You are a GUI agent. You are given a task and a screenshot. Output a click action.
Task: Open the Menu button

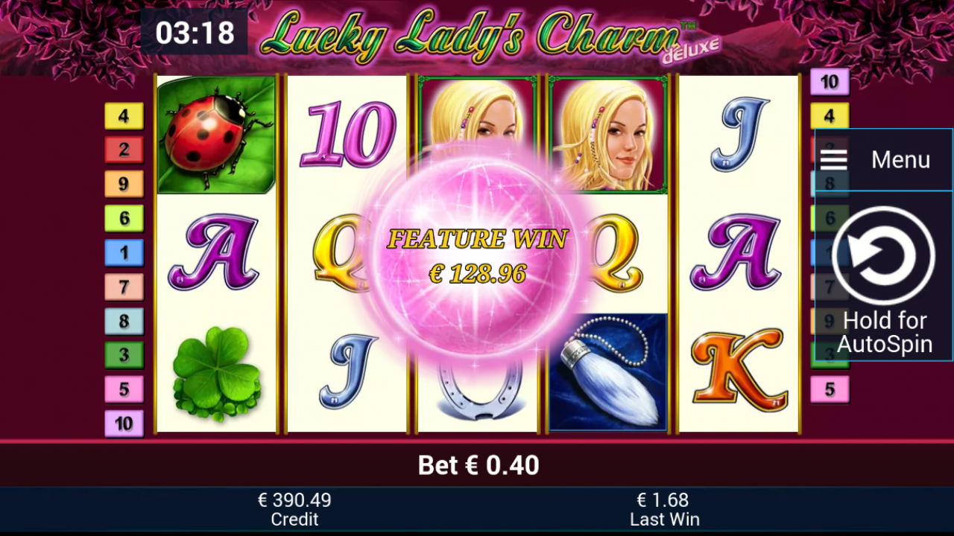click(884, 159)
